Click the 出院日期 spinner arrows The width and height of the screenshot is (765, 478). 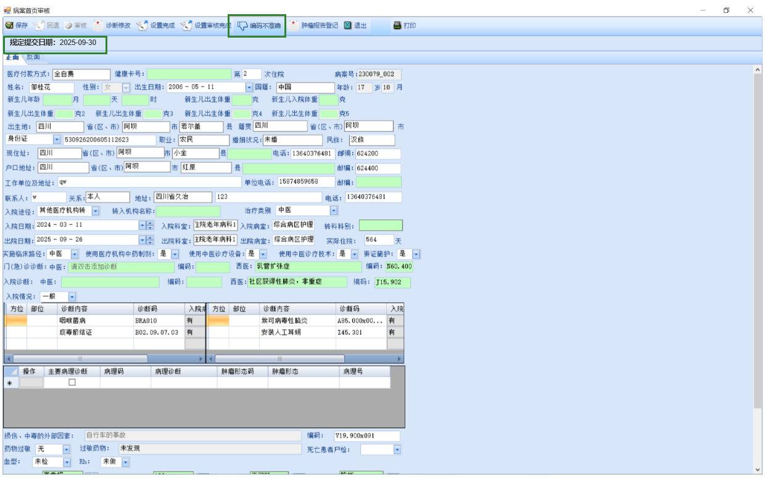[x=150, y=240]
